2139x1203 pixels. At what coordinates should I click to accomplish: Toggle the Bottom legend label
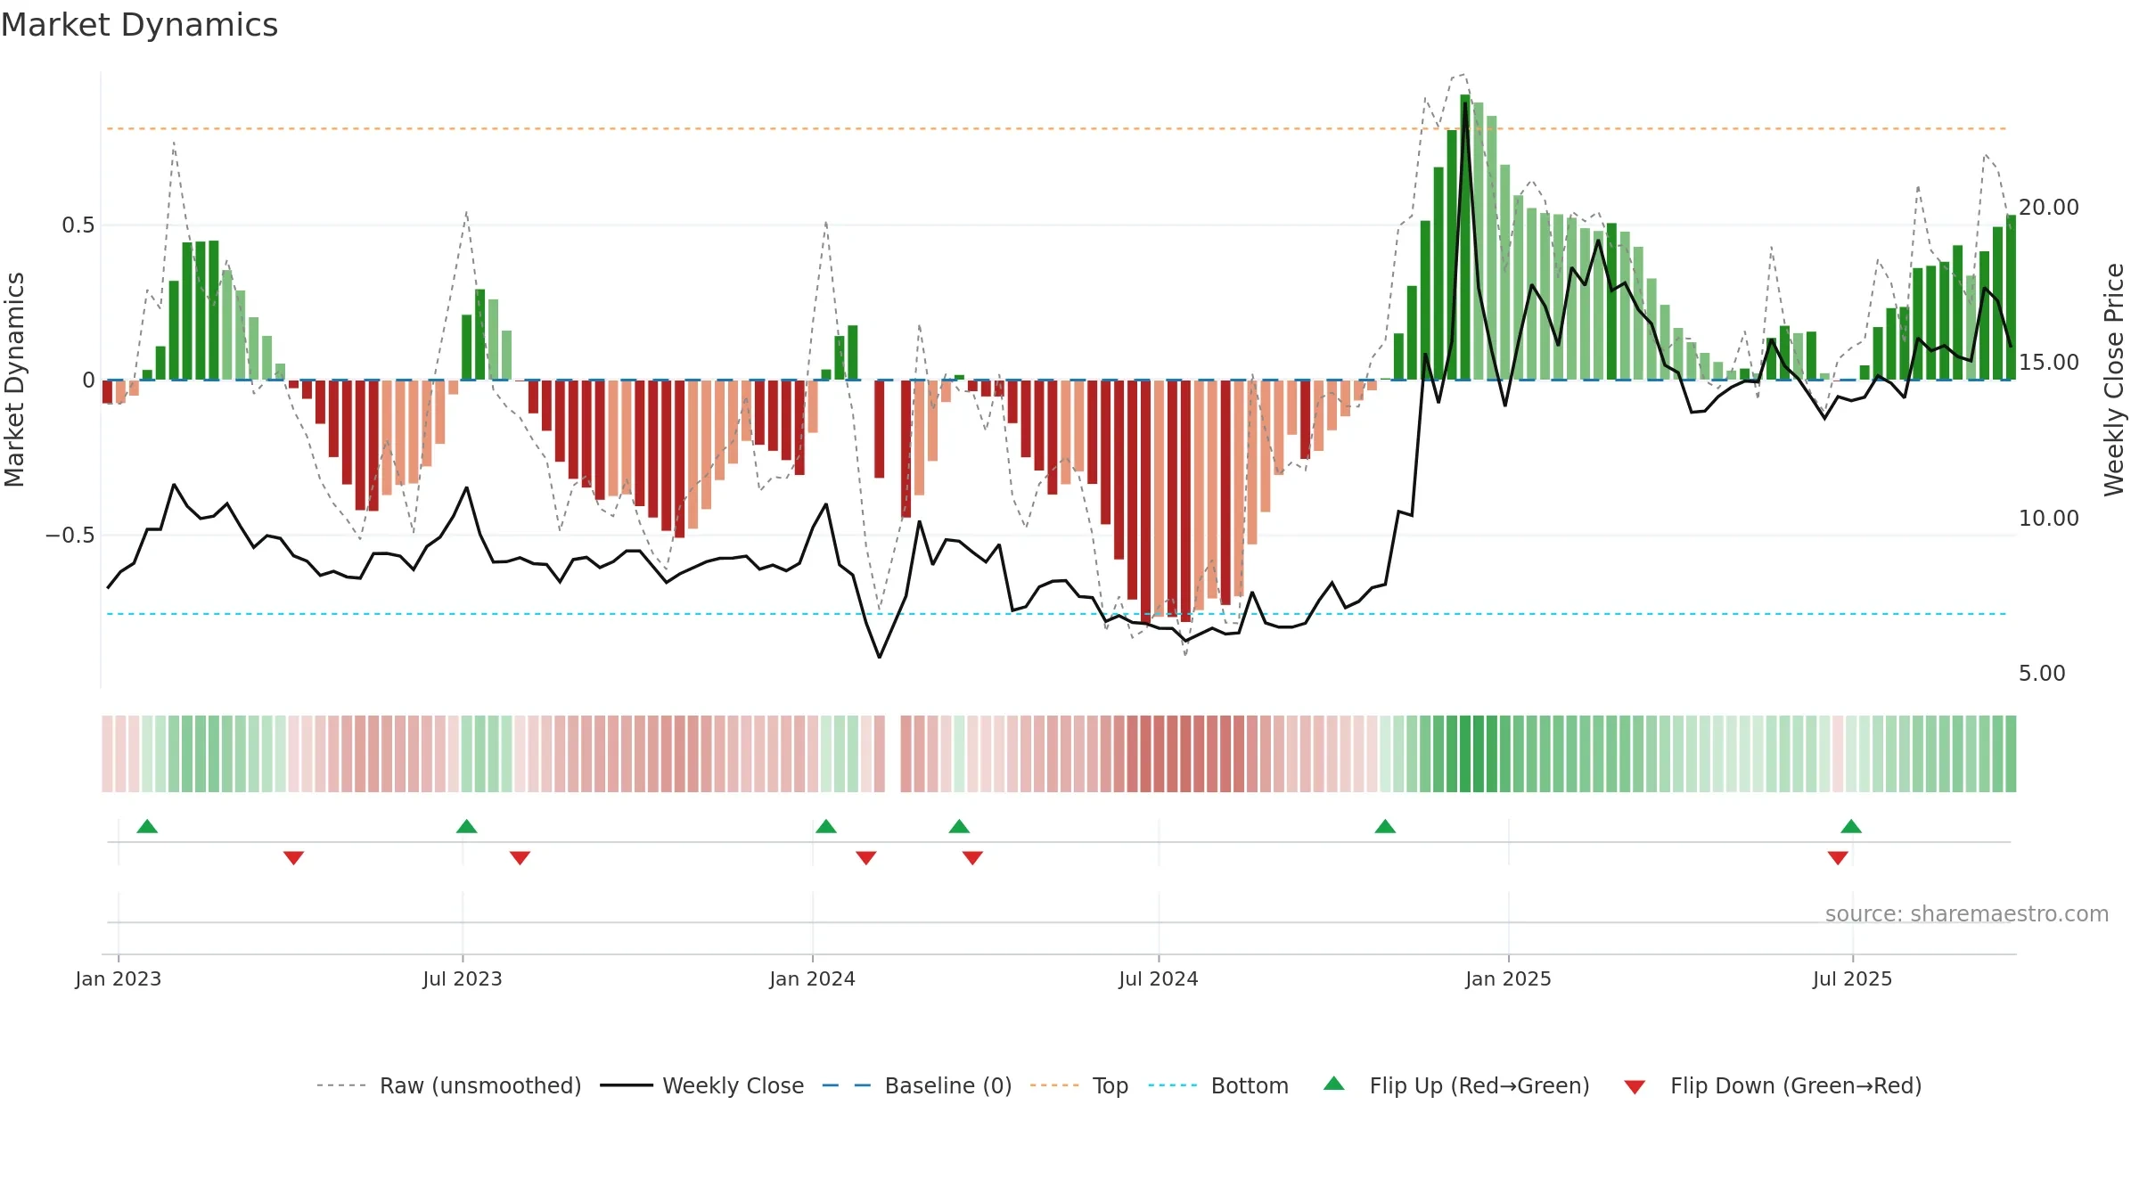coord(1250,1086)
